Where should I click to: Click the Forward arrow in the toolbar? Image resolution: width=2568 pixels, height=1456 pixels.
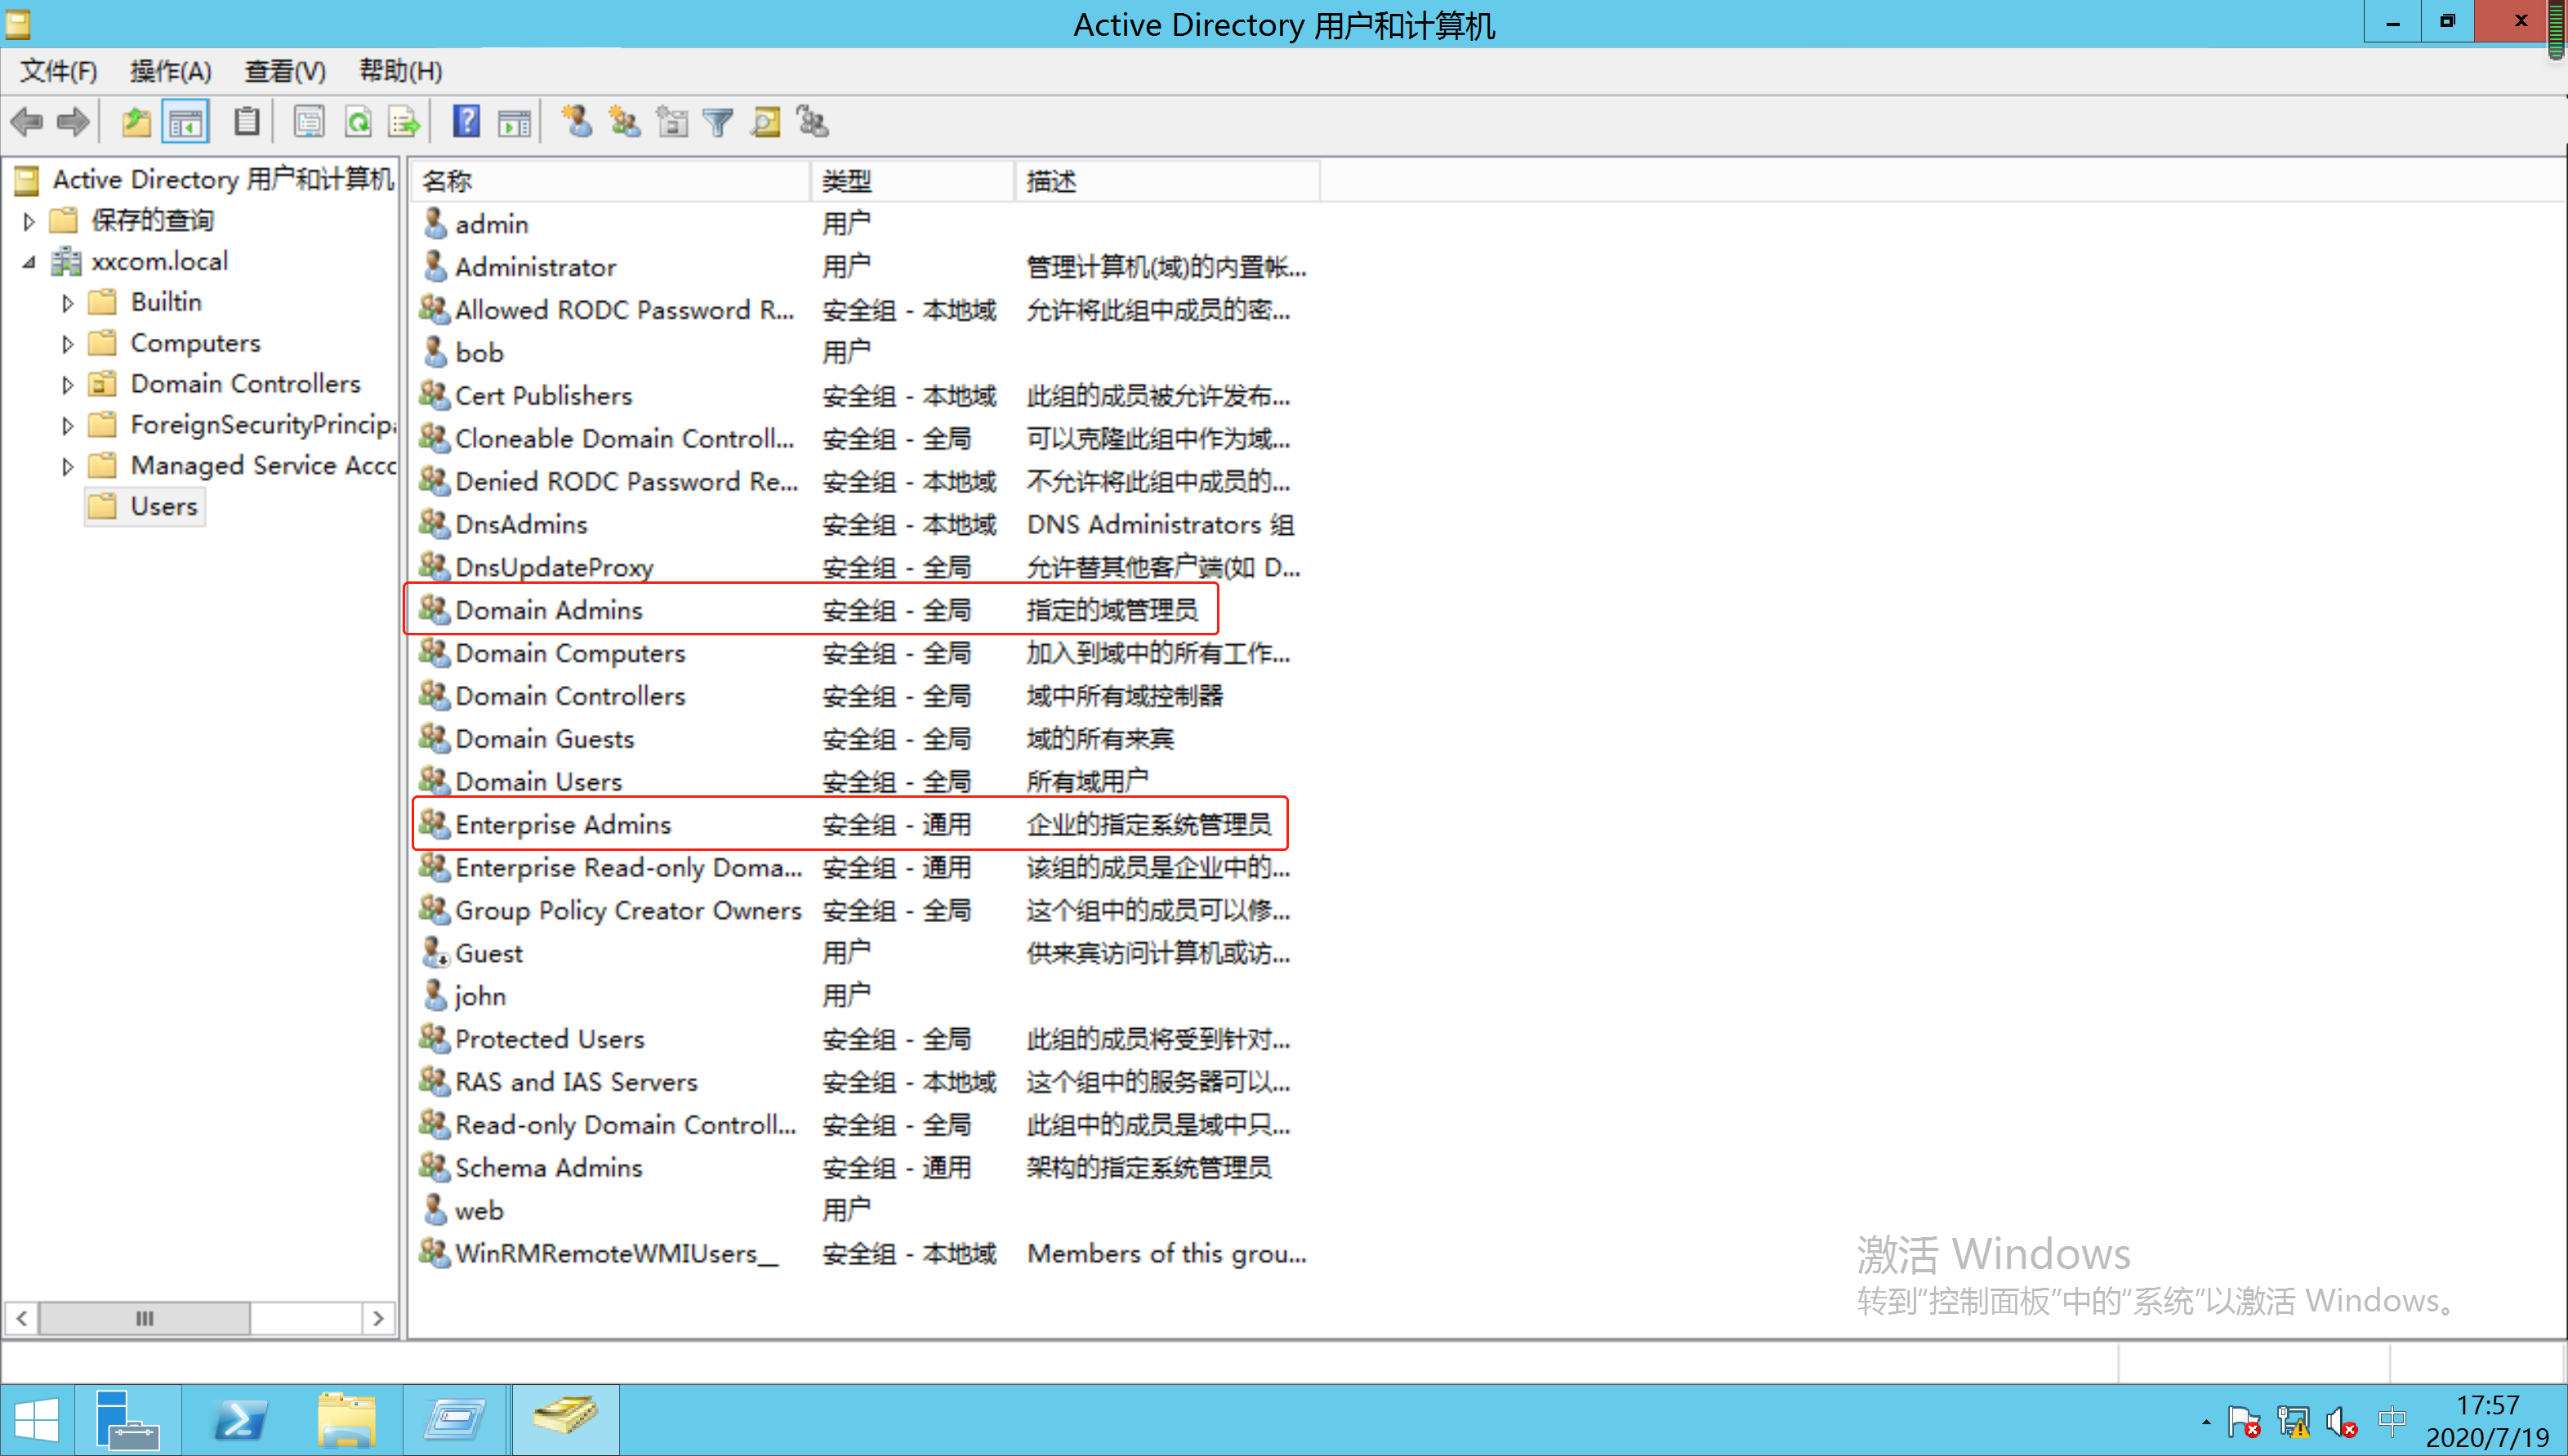[x=73, y=122]
